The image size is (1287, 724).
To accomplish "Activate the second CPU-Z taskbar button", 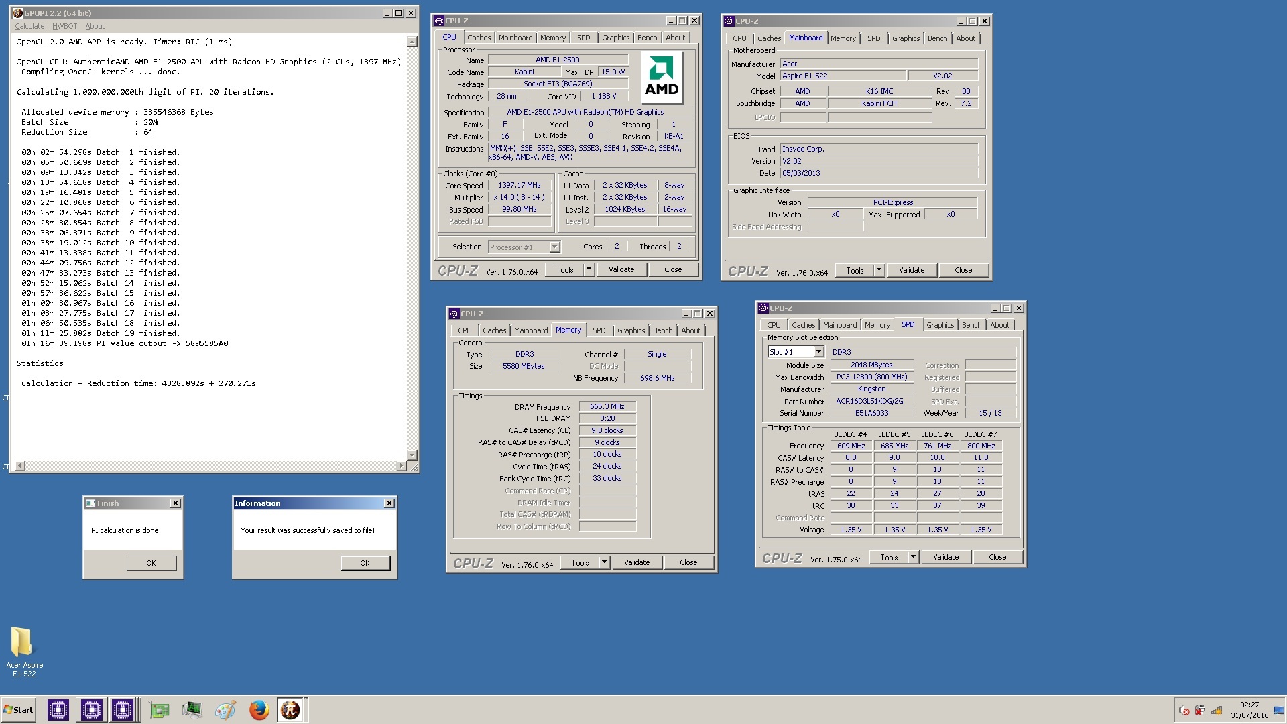I will [x=91, y=710].
